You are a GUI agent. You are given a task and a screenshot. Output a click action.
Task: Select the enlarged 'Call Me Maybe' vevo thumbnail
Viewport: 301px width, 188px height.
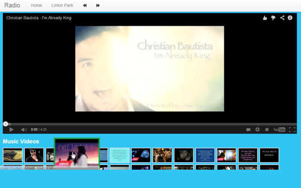(77, 154)
